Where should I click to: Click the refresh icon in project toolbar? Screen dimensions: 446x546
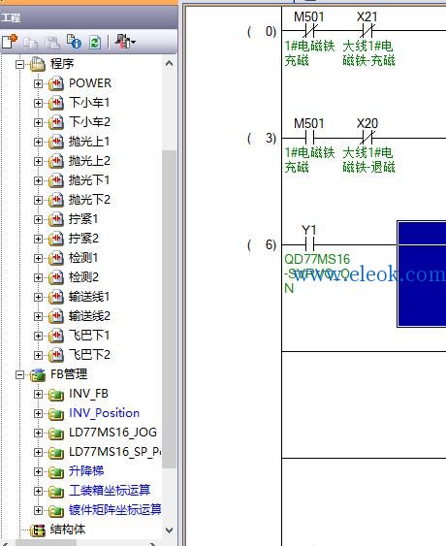[x=95, y=43]
